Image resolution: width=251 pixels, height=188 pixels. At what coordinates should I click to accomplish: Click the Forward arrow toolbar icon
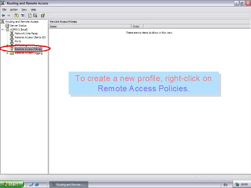[9, 16]
